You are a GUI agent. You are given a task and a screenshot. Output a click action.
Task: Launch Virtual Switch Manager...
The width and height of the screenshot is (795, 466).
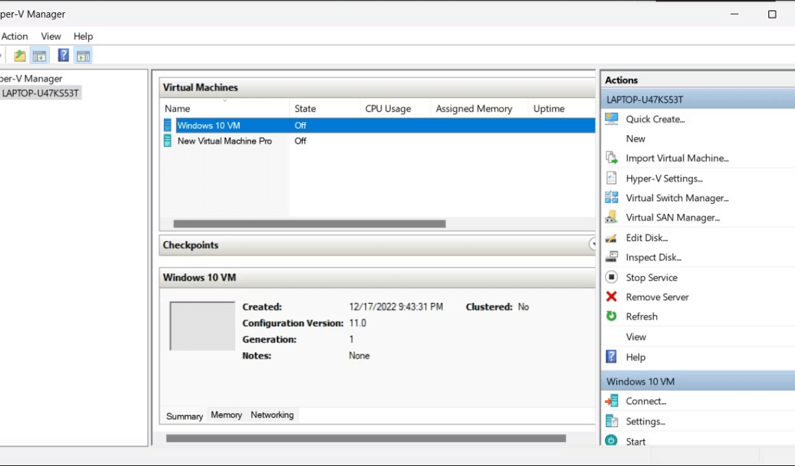point(677,198)
